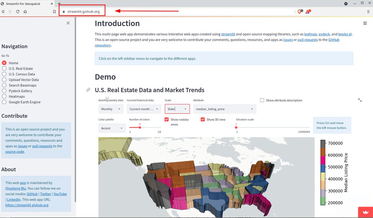Image resolution: width=373 pixels, height=218 pixels.
Task: Uncheck Show nodata areas checkbox
Action: point(167,119)
